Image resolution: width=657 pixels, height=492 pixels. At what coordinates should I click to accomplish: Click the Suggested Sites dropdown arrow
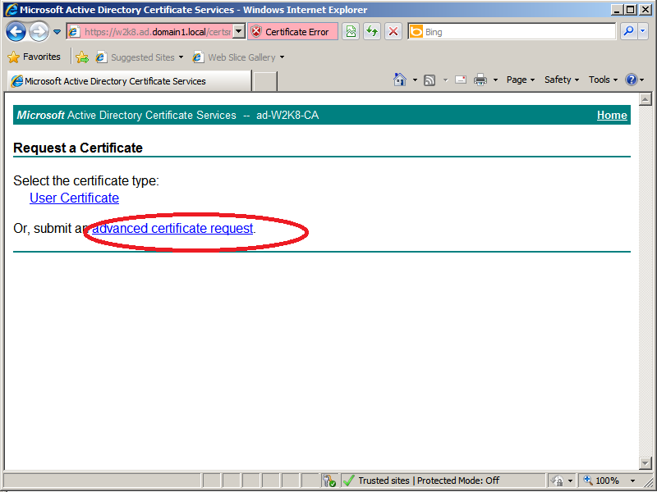[181, 57]
